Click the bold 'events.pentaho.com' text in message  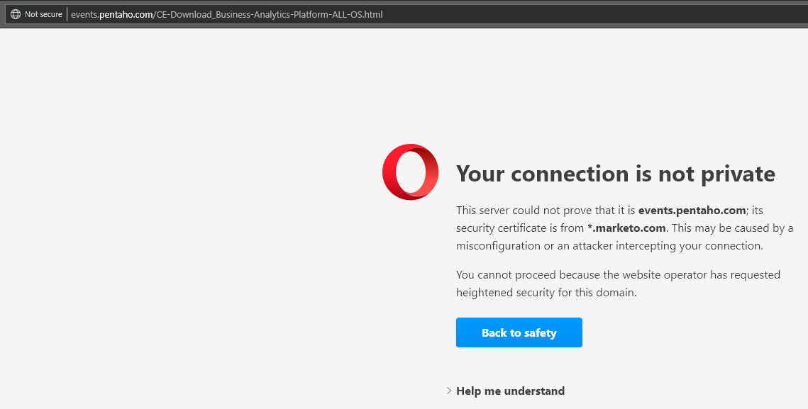[x=692, y=210]
